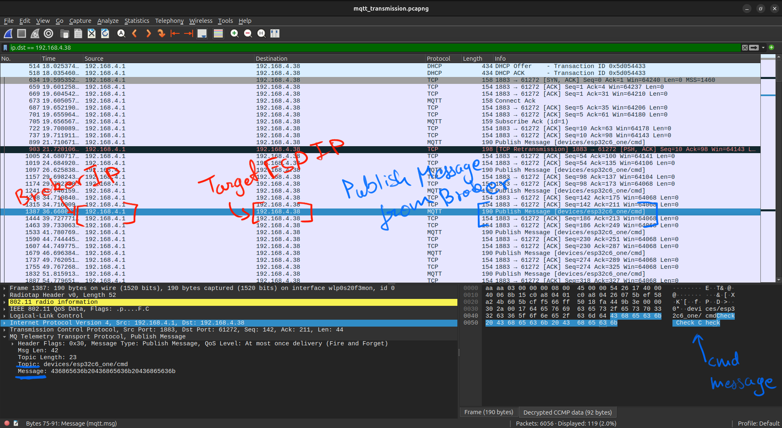Screen dimensions: 782x428
Task: Open a capture file with the folder icon
Action: click(x=64, y=33)
